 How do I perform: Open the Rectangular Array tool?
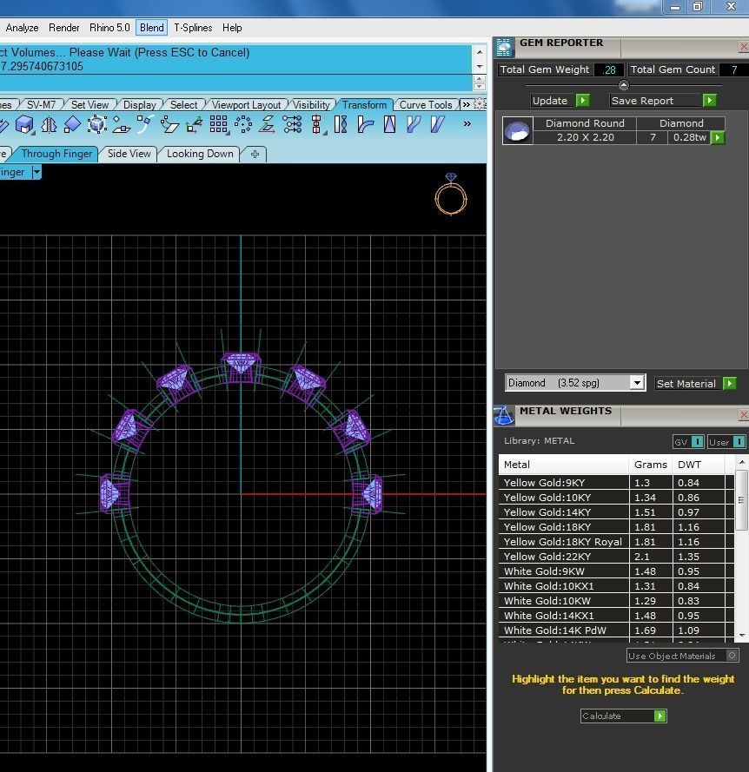(219, 124)
